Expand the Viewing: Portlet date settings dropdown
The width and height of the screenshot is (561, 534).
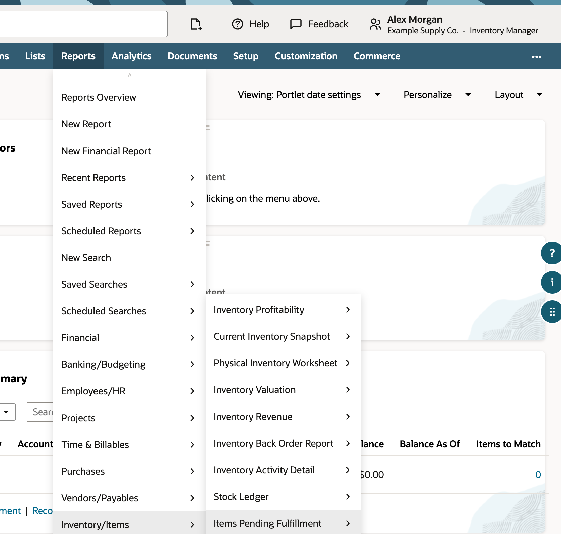click(x=309, y=95)
